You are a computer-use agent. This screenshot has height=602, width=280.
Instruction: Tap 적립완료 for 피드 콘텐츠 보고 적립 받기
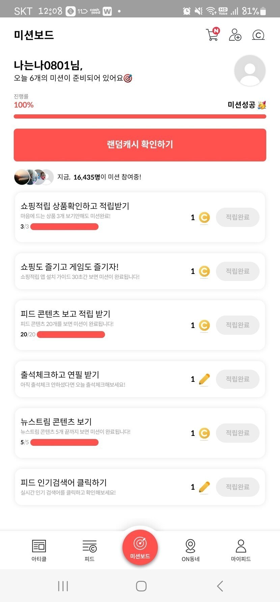[237, 325]
